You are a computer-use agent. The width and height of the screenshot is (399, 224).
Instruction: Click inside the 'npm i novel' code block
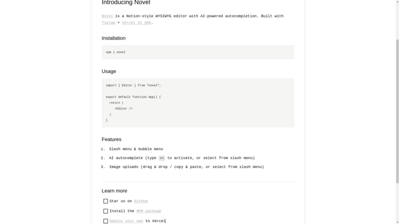click(x=197, y=52)
